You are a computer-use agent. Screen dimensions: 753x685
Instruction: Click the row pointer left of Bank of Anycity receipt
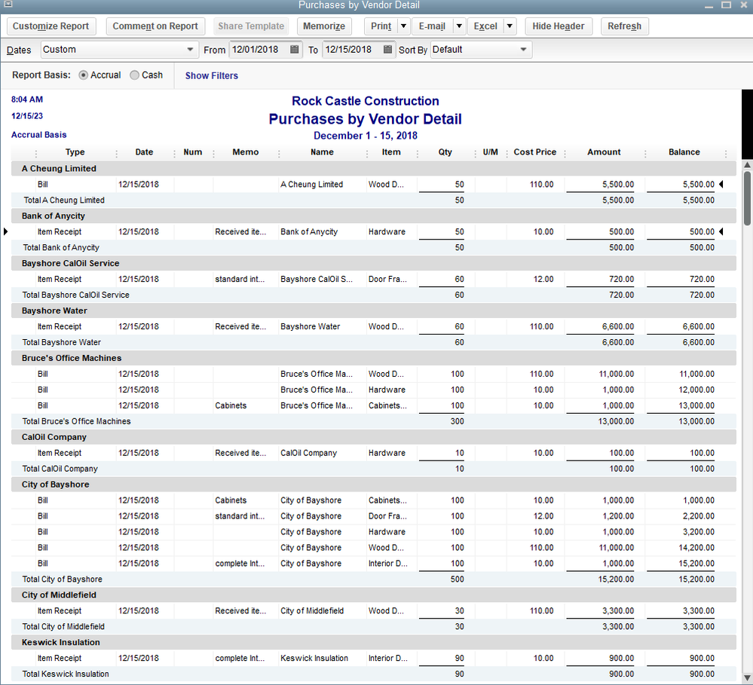pos(6,232)
